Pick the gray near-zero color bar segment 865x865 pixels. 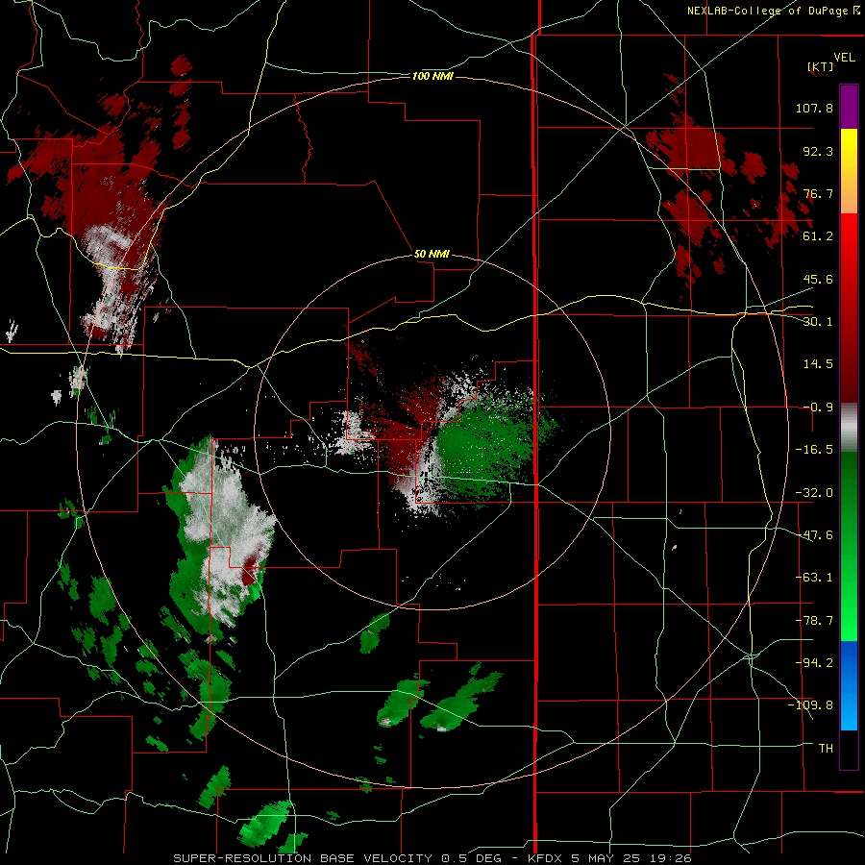(x=849, y=428)
